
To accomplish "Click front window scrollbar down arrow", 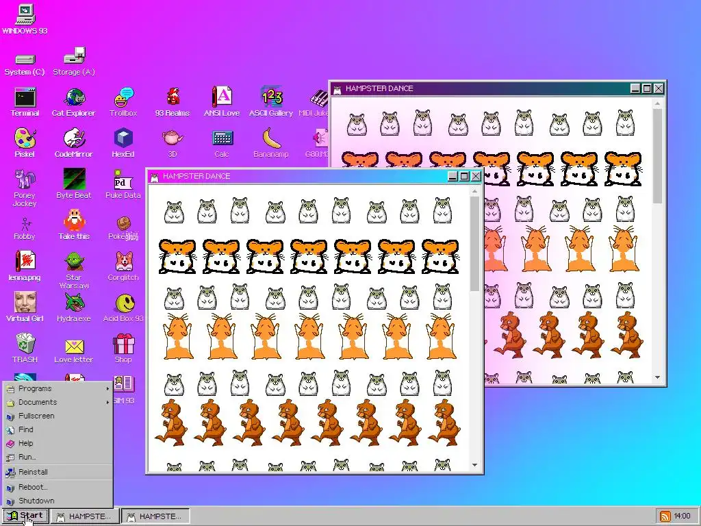I will pyautogui.click(x=475, y=465).
